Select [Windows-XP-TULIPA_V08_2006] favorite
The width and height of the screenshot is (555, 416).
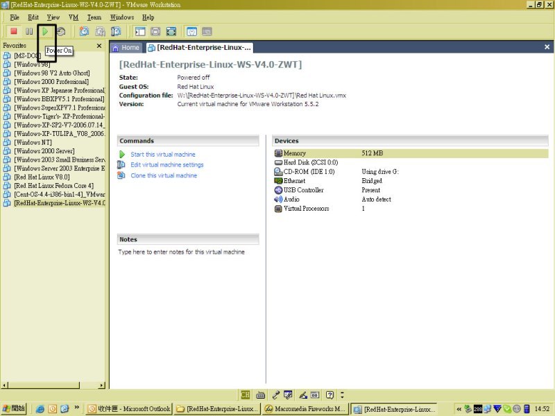coord(59,134)
